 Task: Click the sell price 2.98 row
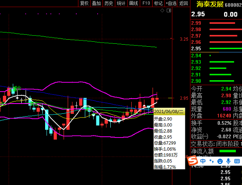click(217, 29)
